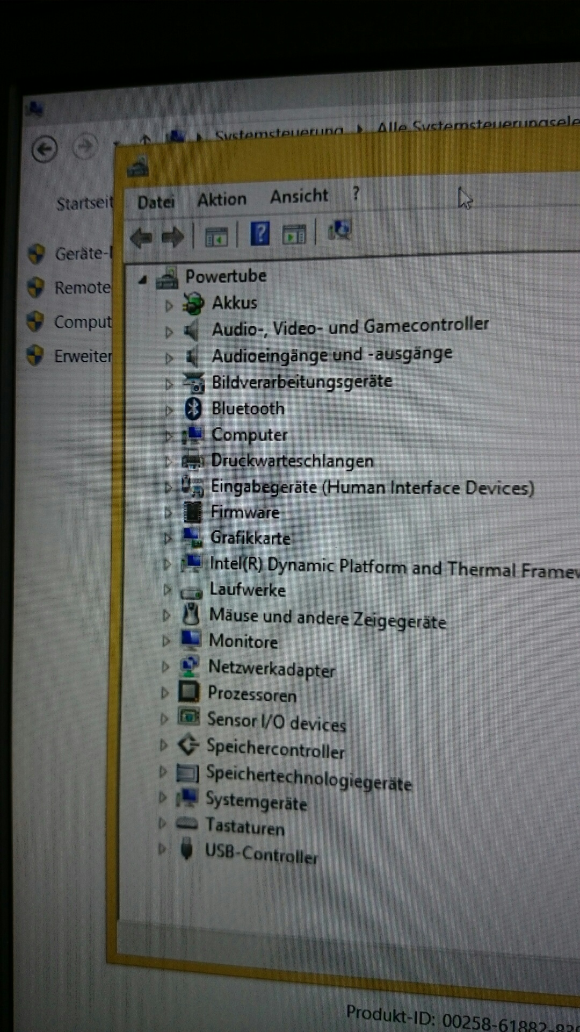Click the Bildverarbeitungsgeräte scanner icon
Viewport: 580px width, 1032px height.
click(x=193, y=382)
